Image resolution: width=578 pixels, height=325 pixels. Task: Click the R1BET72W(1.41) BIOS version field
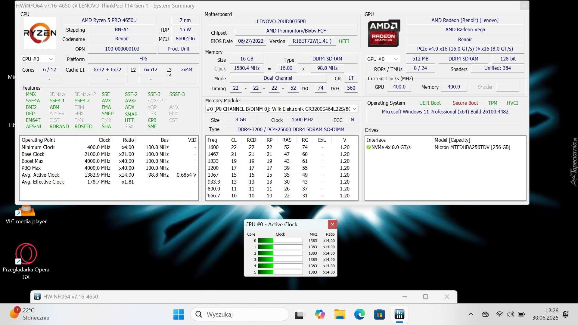click(312, 41)
